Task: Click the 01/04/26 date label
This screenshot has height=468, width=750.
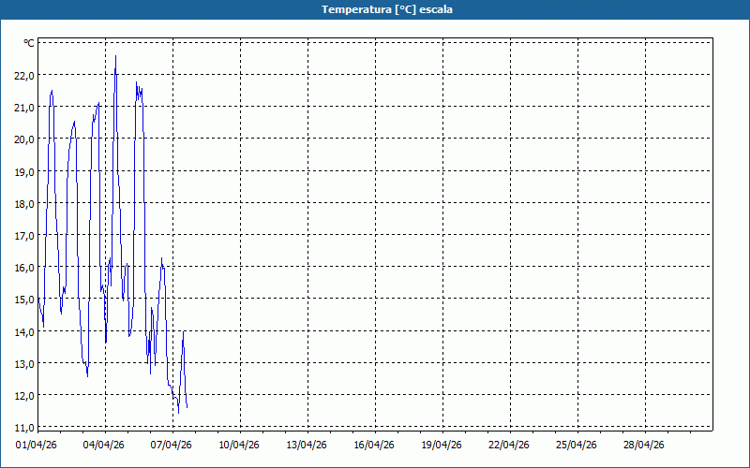Action: click(37, 446)
